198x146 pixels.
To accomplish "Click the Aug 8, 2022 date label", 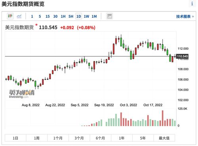I will click(30, 105).
